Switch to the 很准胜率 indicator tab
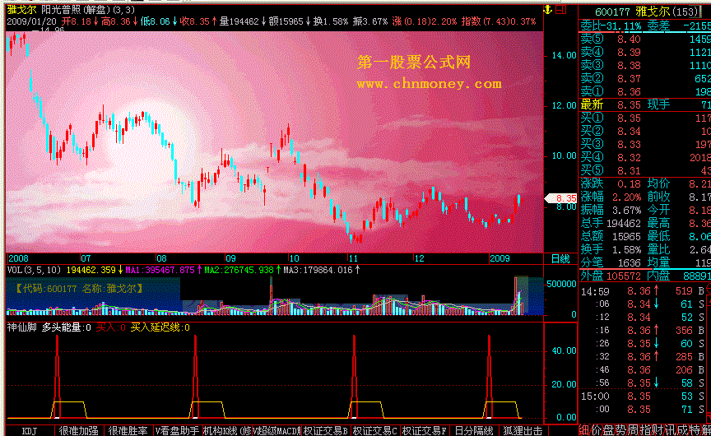Screen dimensions: 711x436 [128, 431]
